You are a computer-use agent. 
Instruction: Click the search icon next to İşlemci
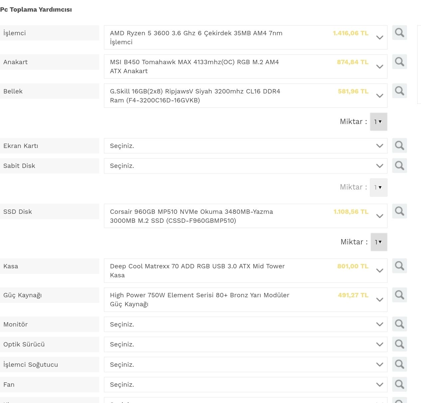(x=399, y=33)
